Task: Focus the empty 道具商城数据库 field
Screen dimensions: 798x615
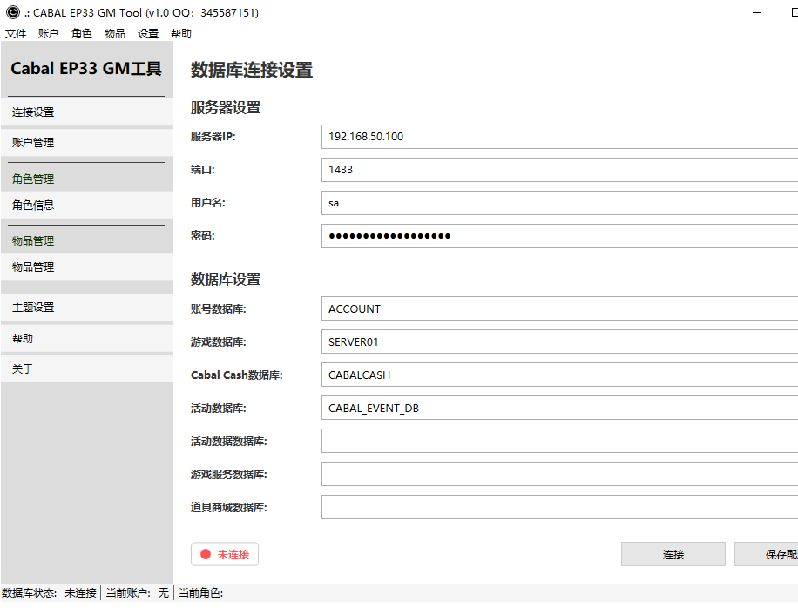Action: click(x=560, y=507)
